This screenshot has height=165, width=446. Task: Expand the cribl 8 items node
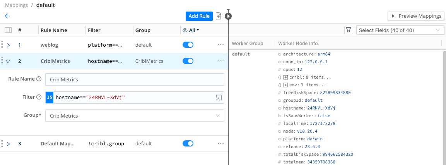[286, 77]
